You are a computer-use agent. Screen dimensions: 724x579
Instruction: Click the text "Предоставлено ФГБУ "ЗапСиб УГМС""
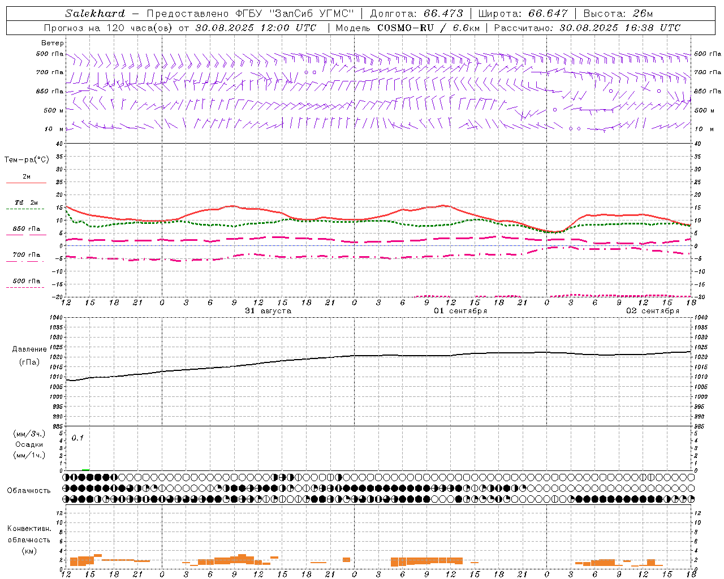[250, 14]
